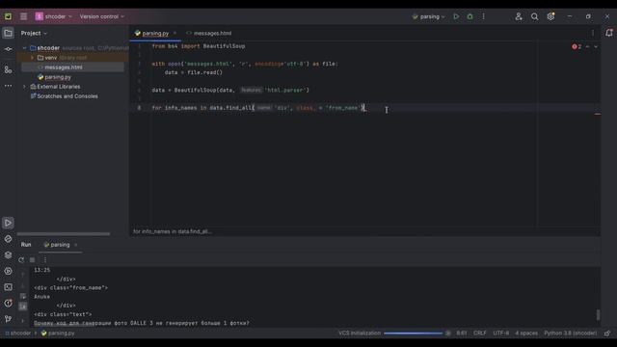Open Run panel more options
The width and height of the screenshot is (617, 347).
click(45, 259)
